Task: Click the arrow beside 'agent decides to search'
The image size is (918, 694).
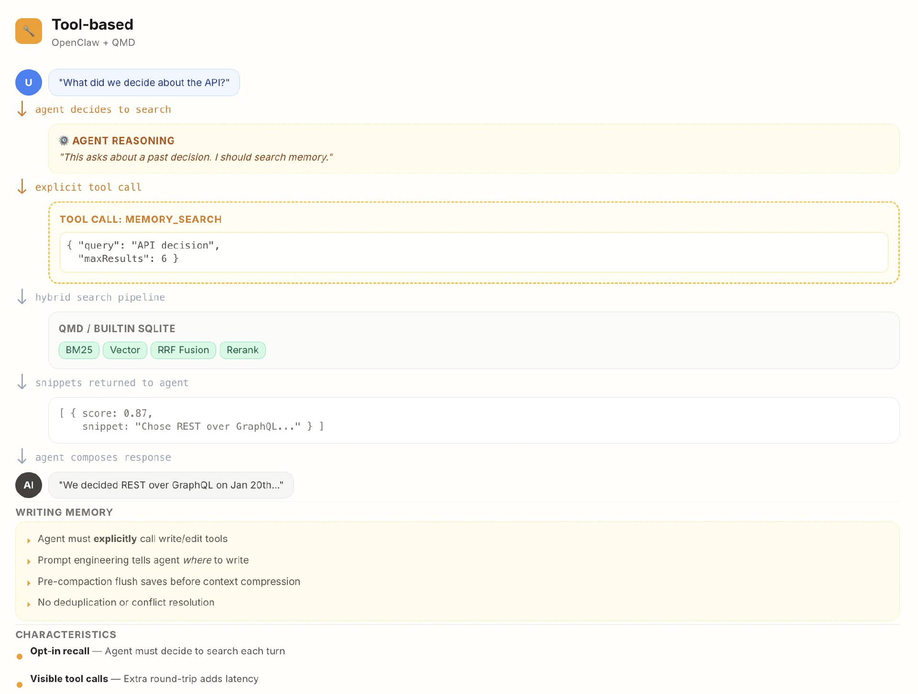Action: click(22, 109)
